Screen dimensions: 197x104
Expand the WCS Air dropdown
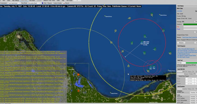tap(193, 97)
